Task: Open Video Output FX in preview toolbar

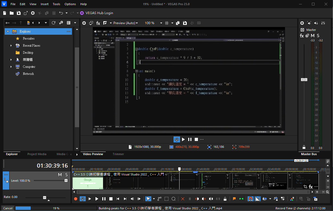Action: click(98, 23)
